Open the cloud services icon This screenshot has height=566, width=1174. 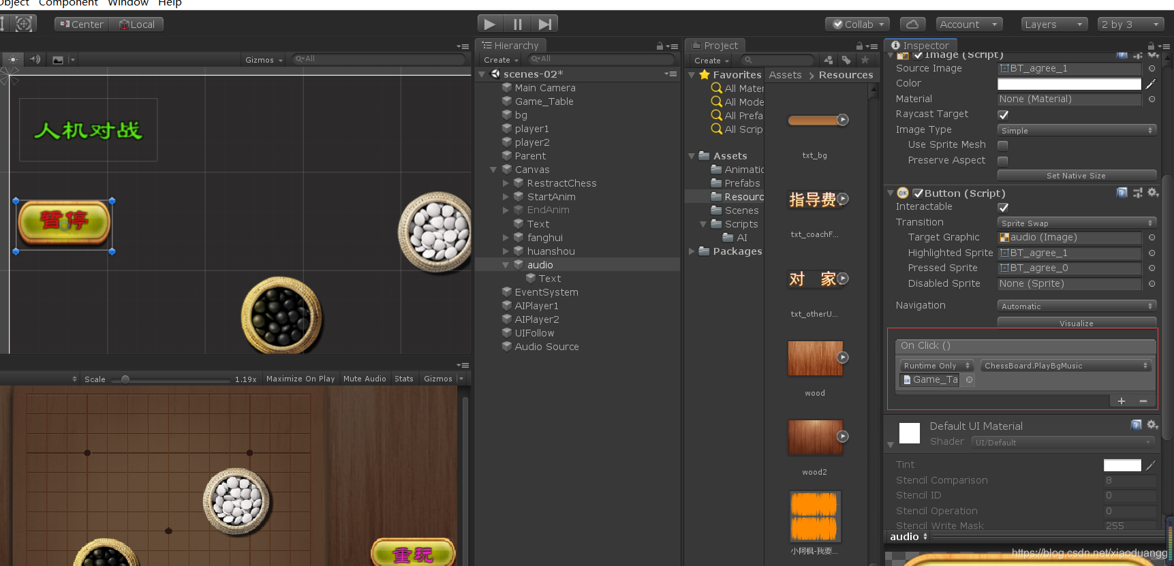coord(912,25)
